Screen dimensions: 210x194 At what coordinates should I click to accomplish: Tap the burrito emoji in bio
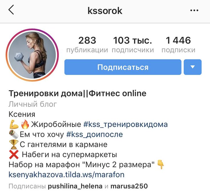(x=14, y=134)
